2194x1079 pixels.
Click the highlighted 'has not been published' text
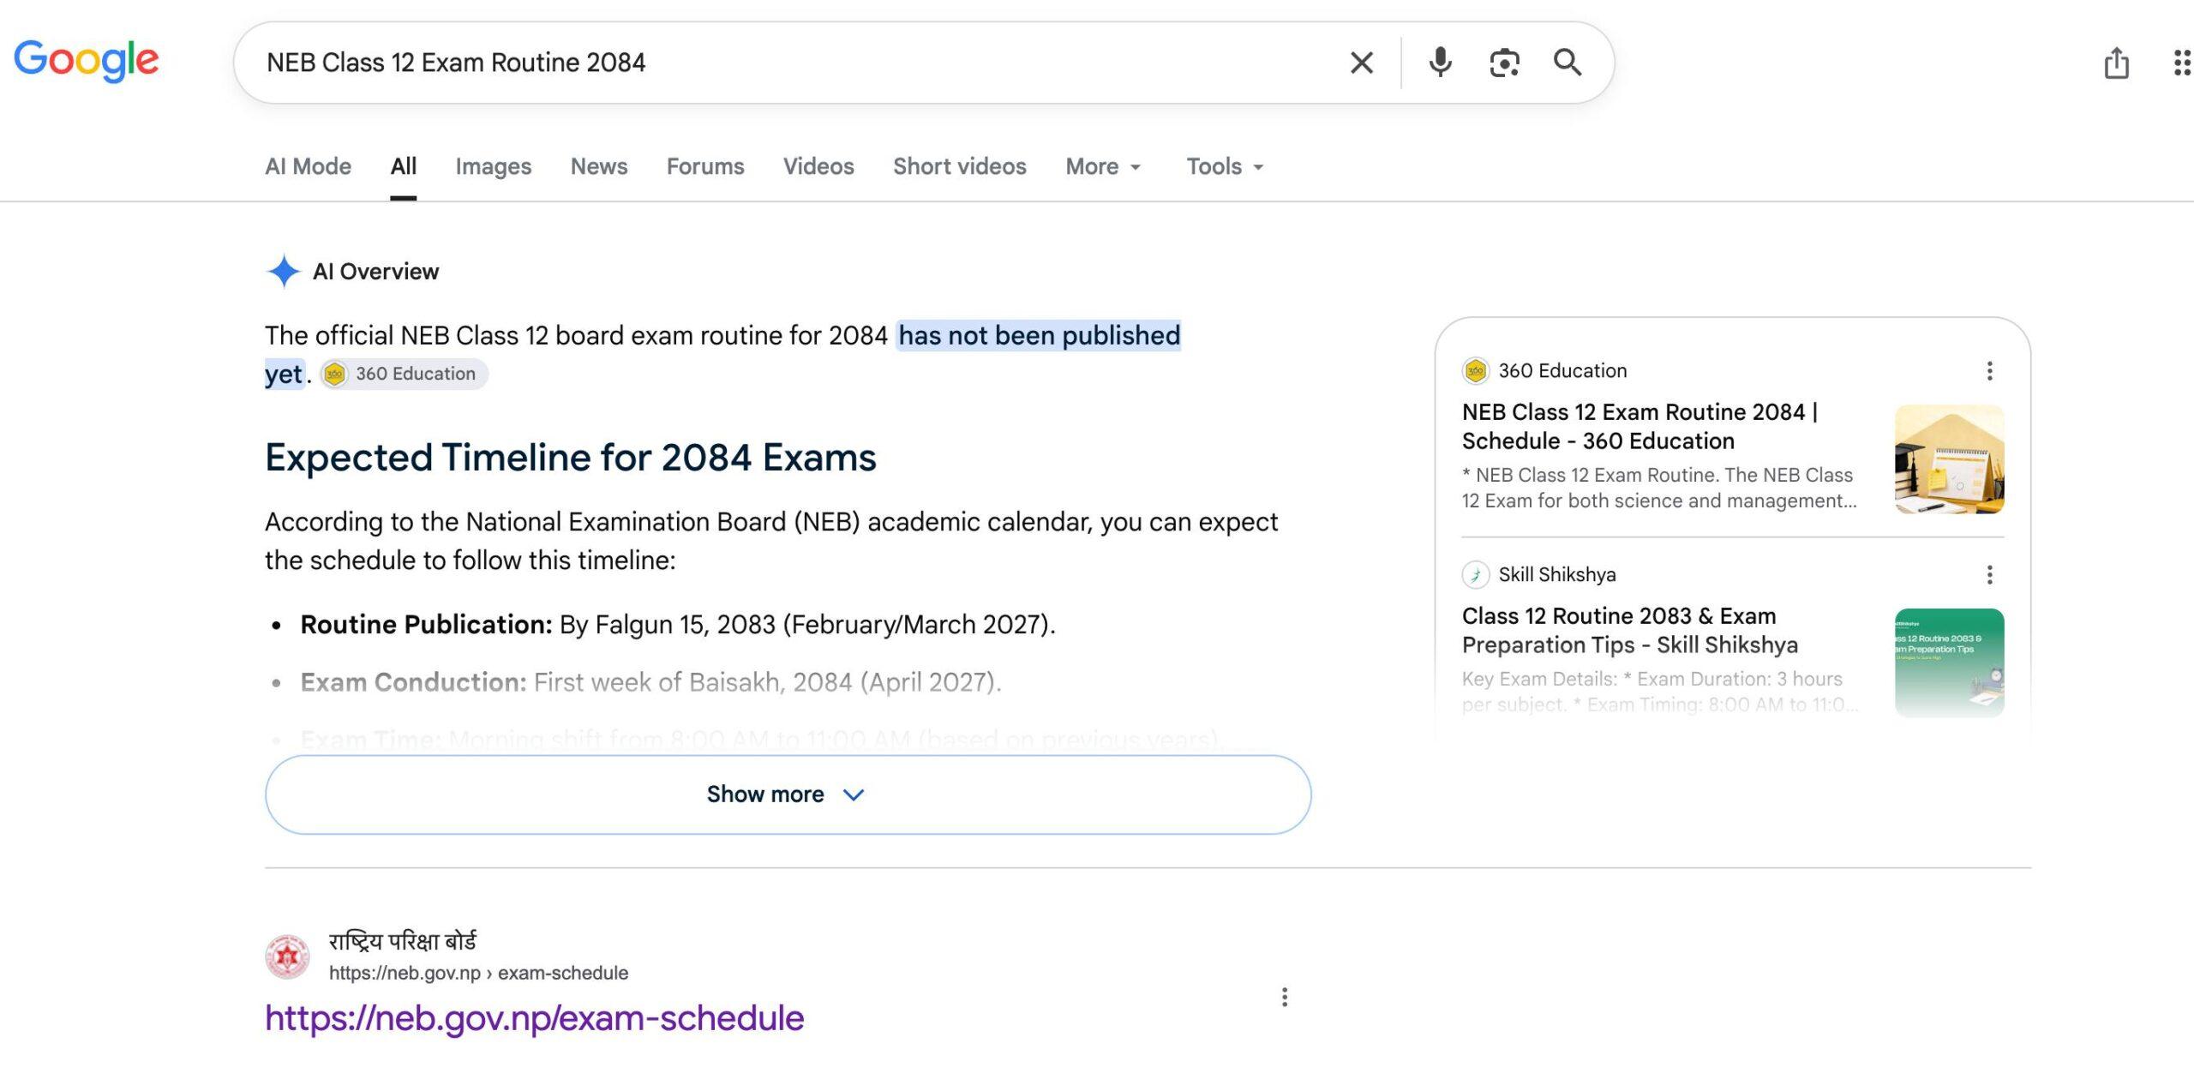pyautogui.click(x=1039, y=335)
